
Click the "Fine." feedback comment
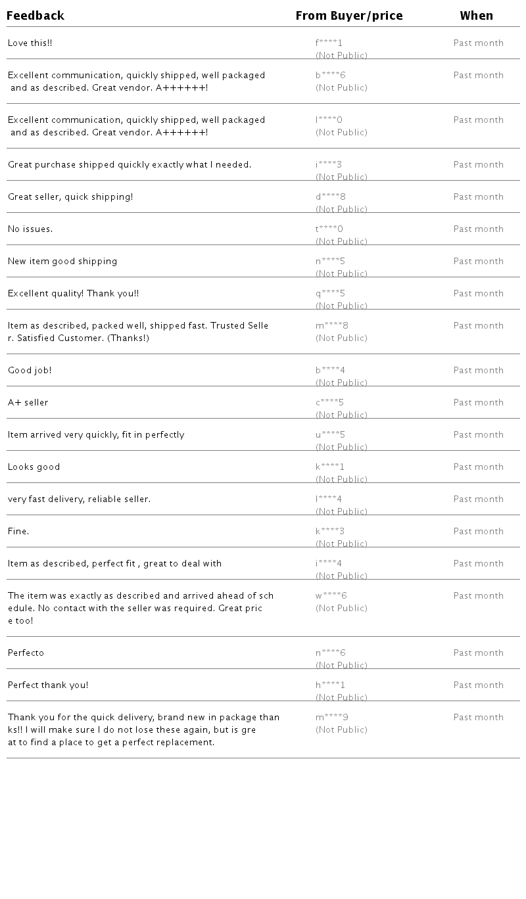pyautogui.click(x=18, y=532)
